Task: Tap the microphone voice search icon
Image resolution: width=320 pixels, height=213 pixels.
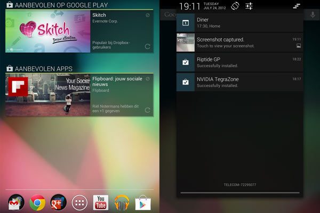Action: click(x=313, y=14)
